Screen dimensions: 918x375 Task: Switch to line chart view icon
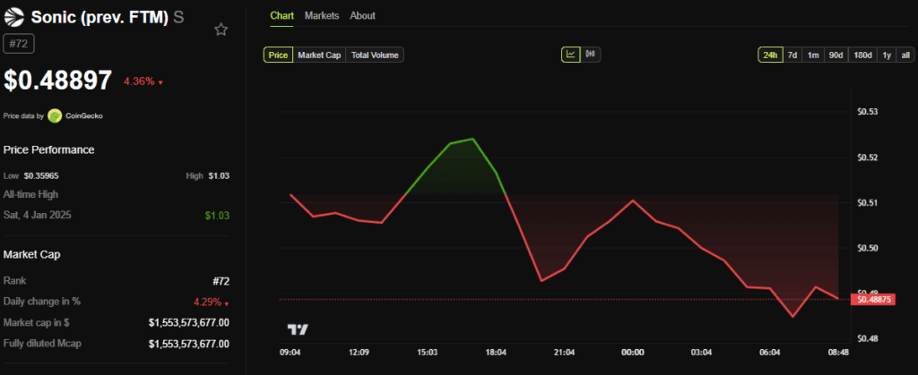[570, 55]
